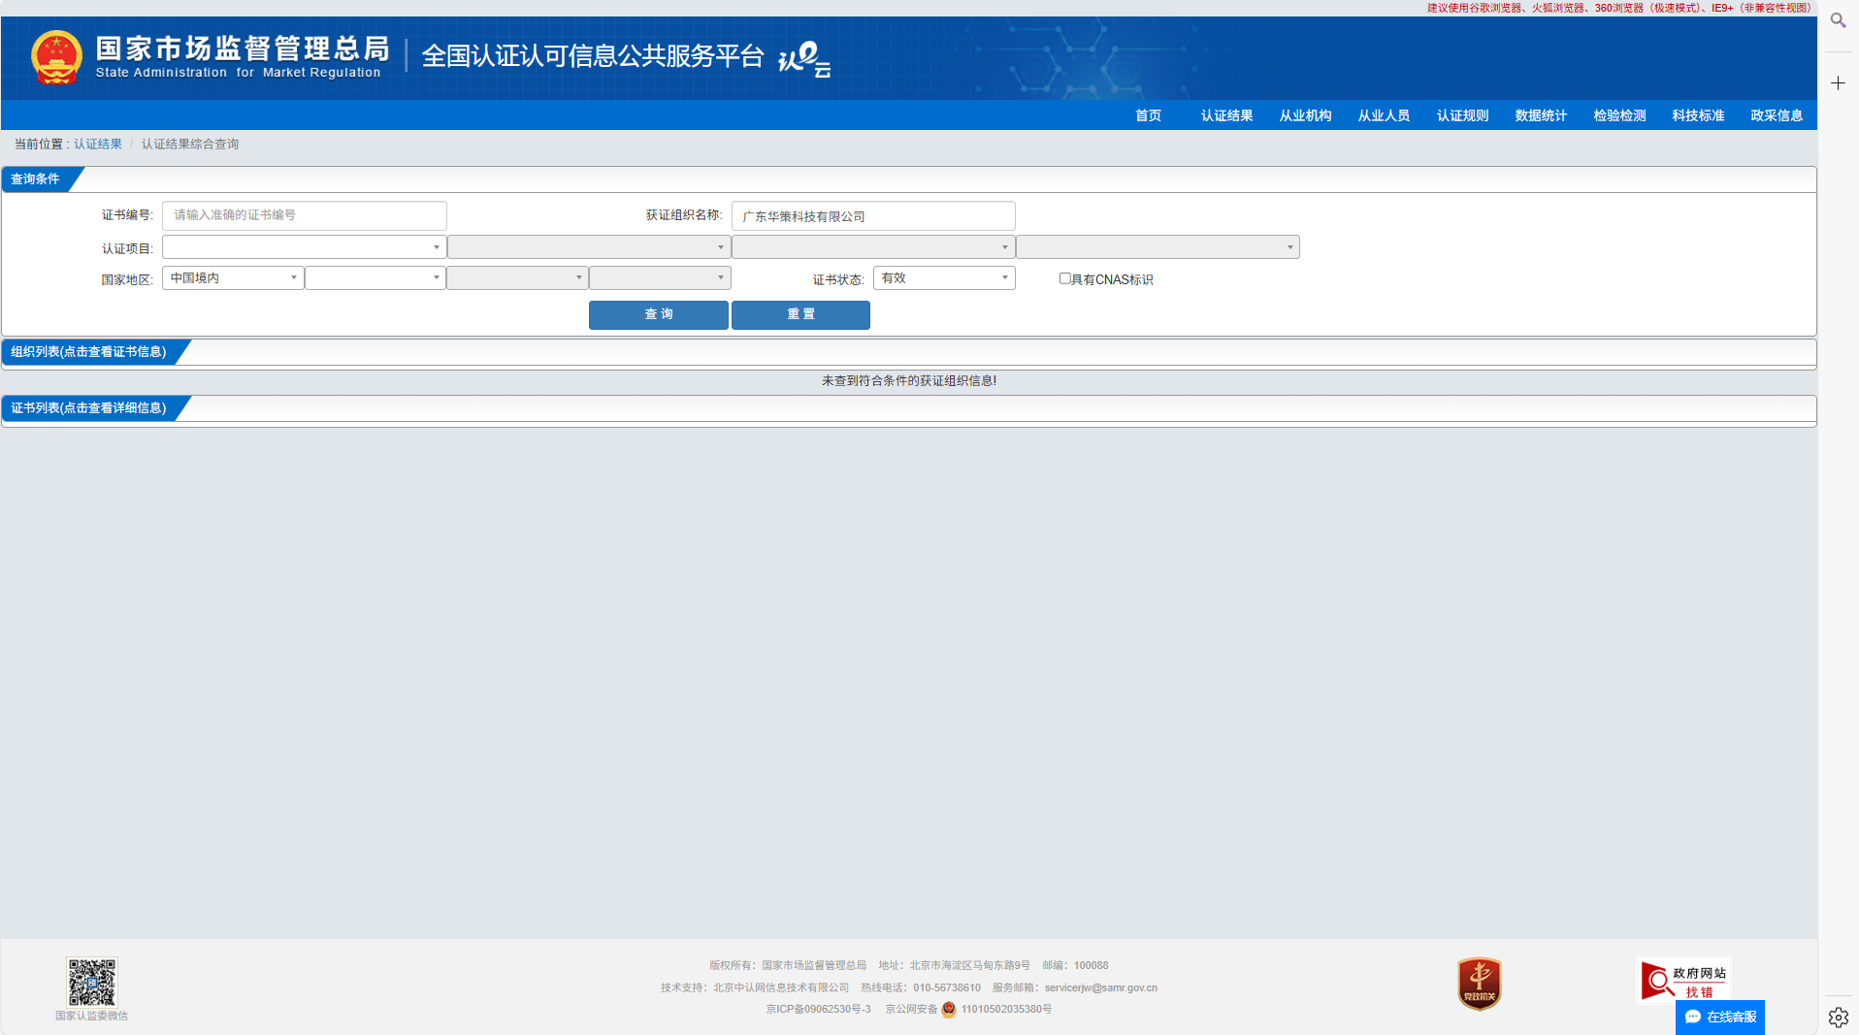Image resolution: width=1859 pixels, height=1035 pixels.
Task: Click the 认证结果 breadcrumb link
Action: (98, 145)
